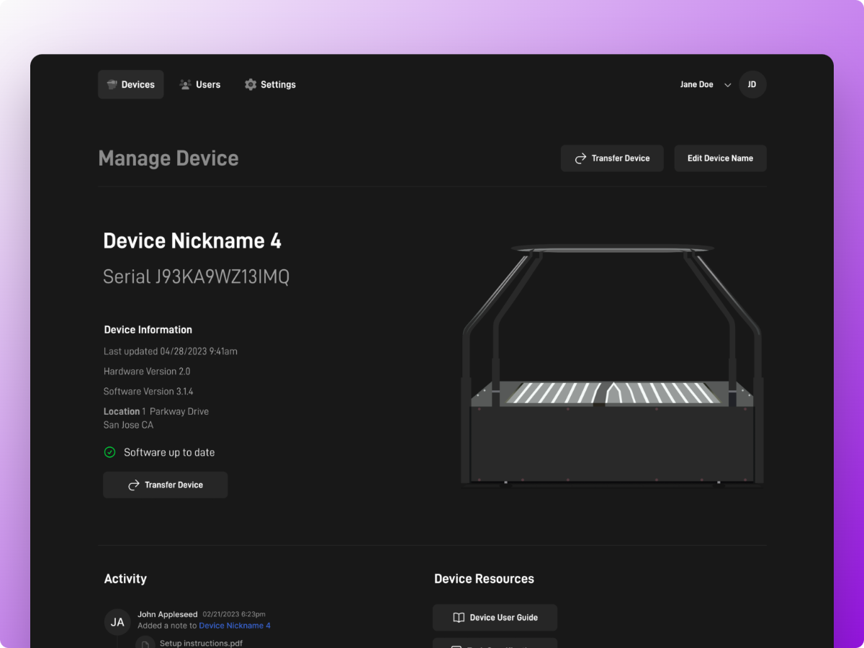Open the Device Nickname 4 link
The height and width of the screenshot is (648, 864).
235,626
